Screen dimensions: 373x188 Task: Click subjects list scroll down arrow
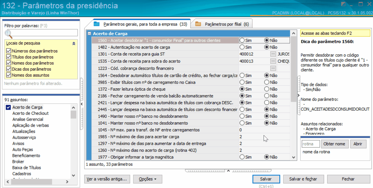pyautogui.click(x=73, y=176)
